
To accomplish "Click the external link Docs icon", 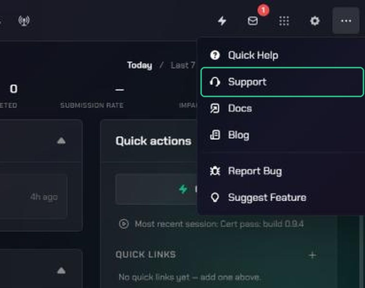I will 215,109.
